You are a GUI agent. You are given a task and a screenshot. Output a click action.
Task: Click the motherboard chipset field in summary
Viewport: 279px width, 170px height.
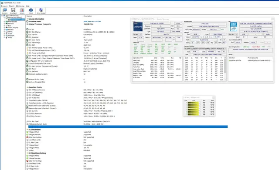pos(209,27)
